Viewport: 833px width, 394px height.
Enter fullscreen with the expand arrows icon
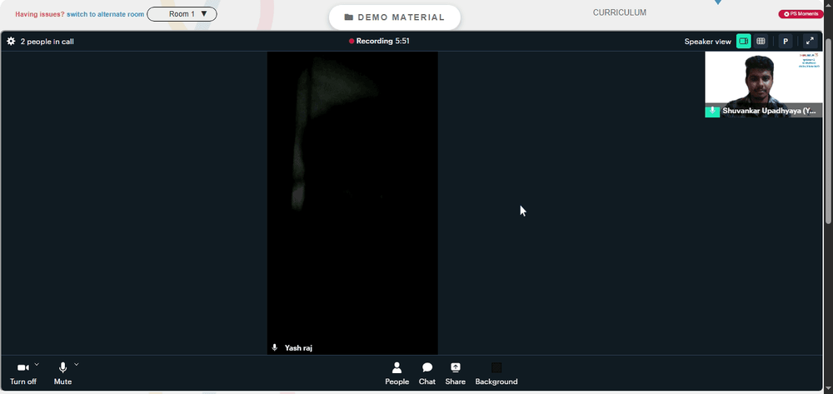click(810, 41)
